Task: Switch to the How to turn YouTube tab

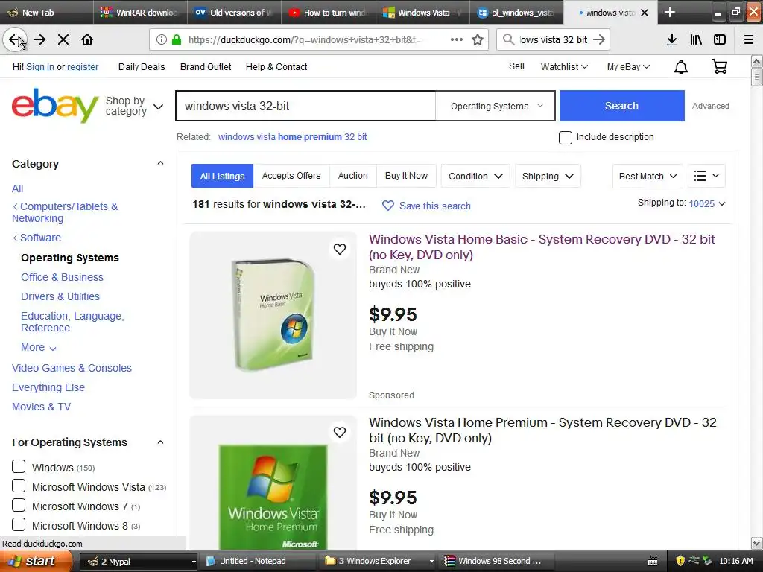Action: [329, 13]
